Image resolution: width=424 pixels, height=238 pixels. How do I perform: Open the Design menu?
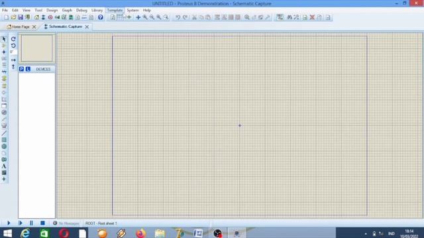(52, 11)
